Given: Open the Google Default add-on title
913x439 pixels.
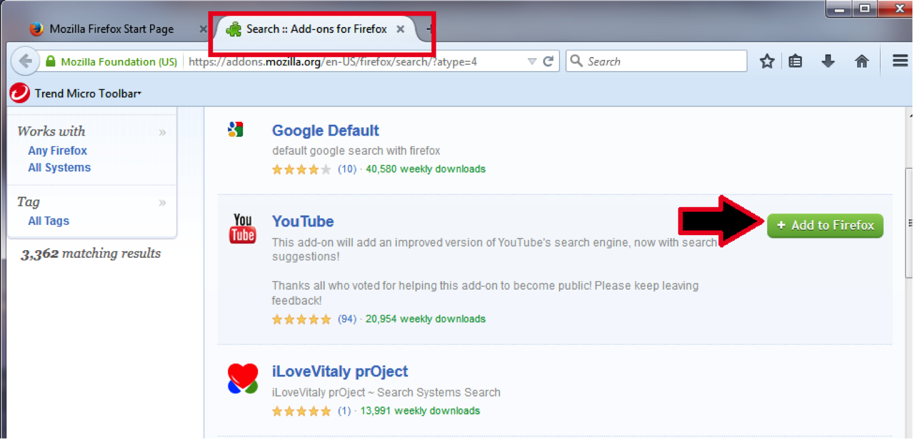Looking at the screenshot, I should click(x=325, y=131).
